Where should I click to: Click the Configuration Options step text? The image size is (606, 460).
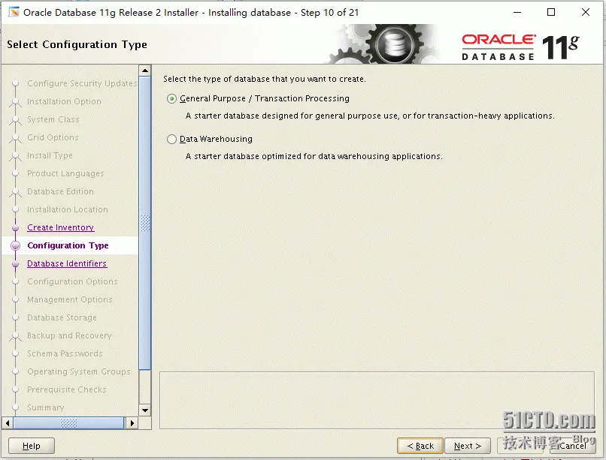point(72,281)
